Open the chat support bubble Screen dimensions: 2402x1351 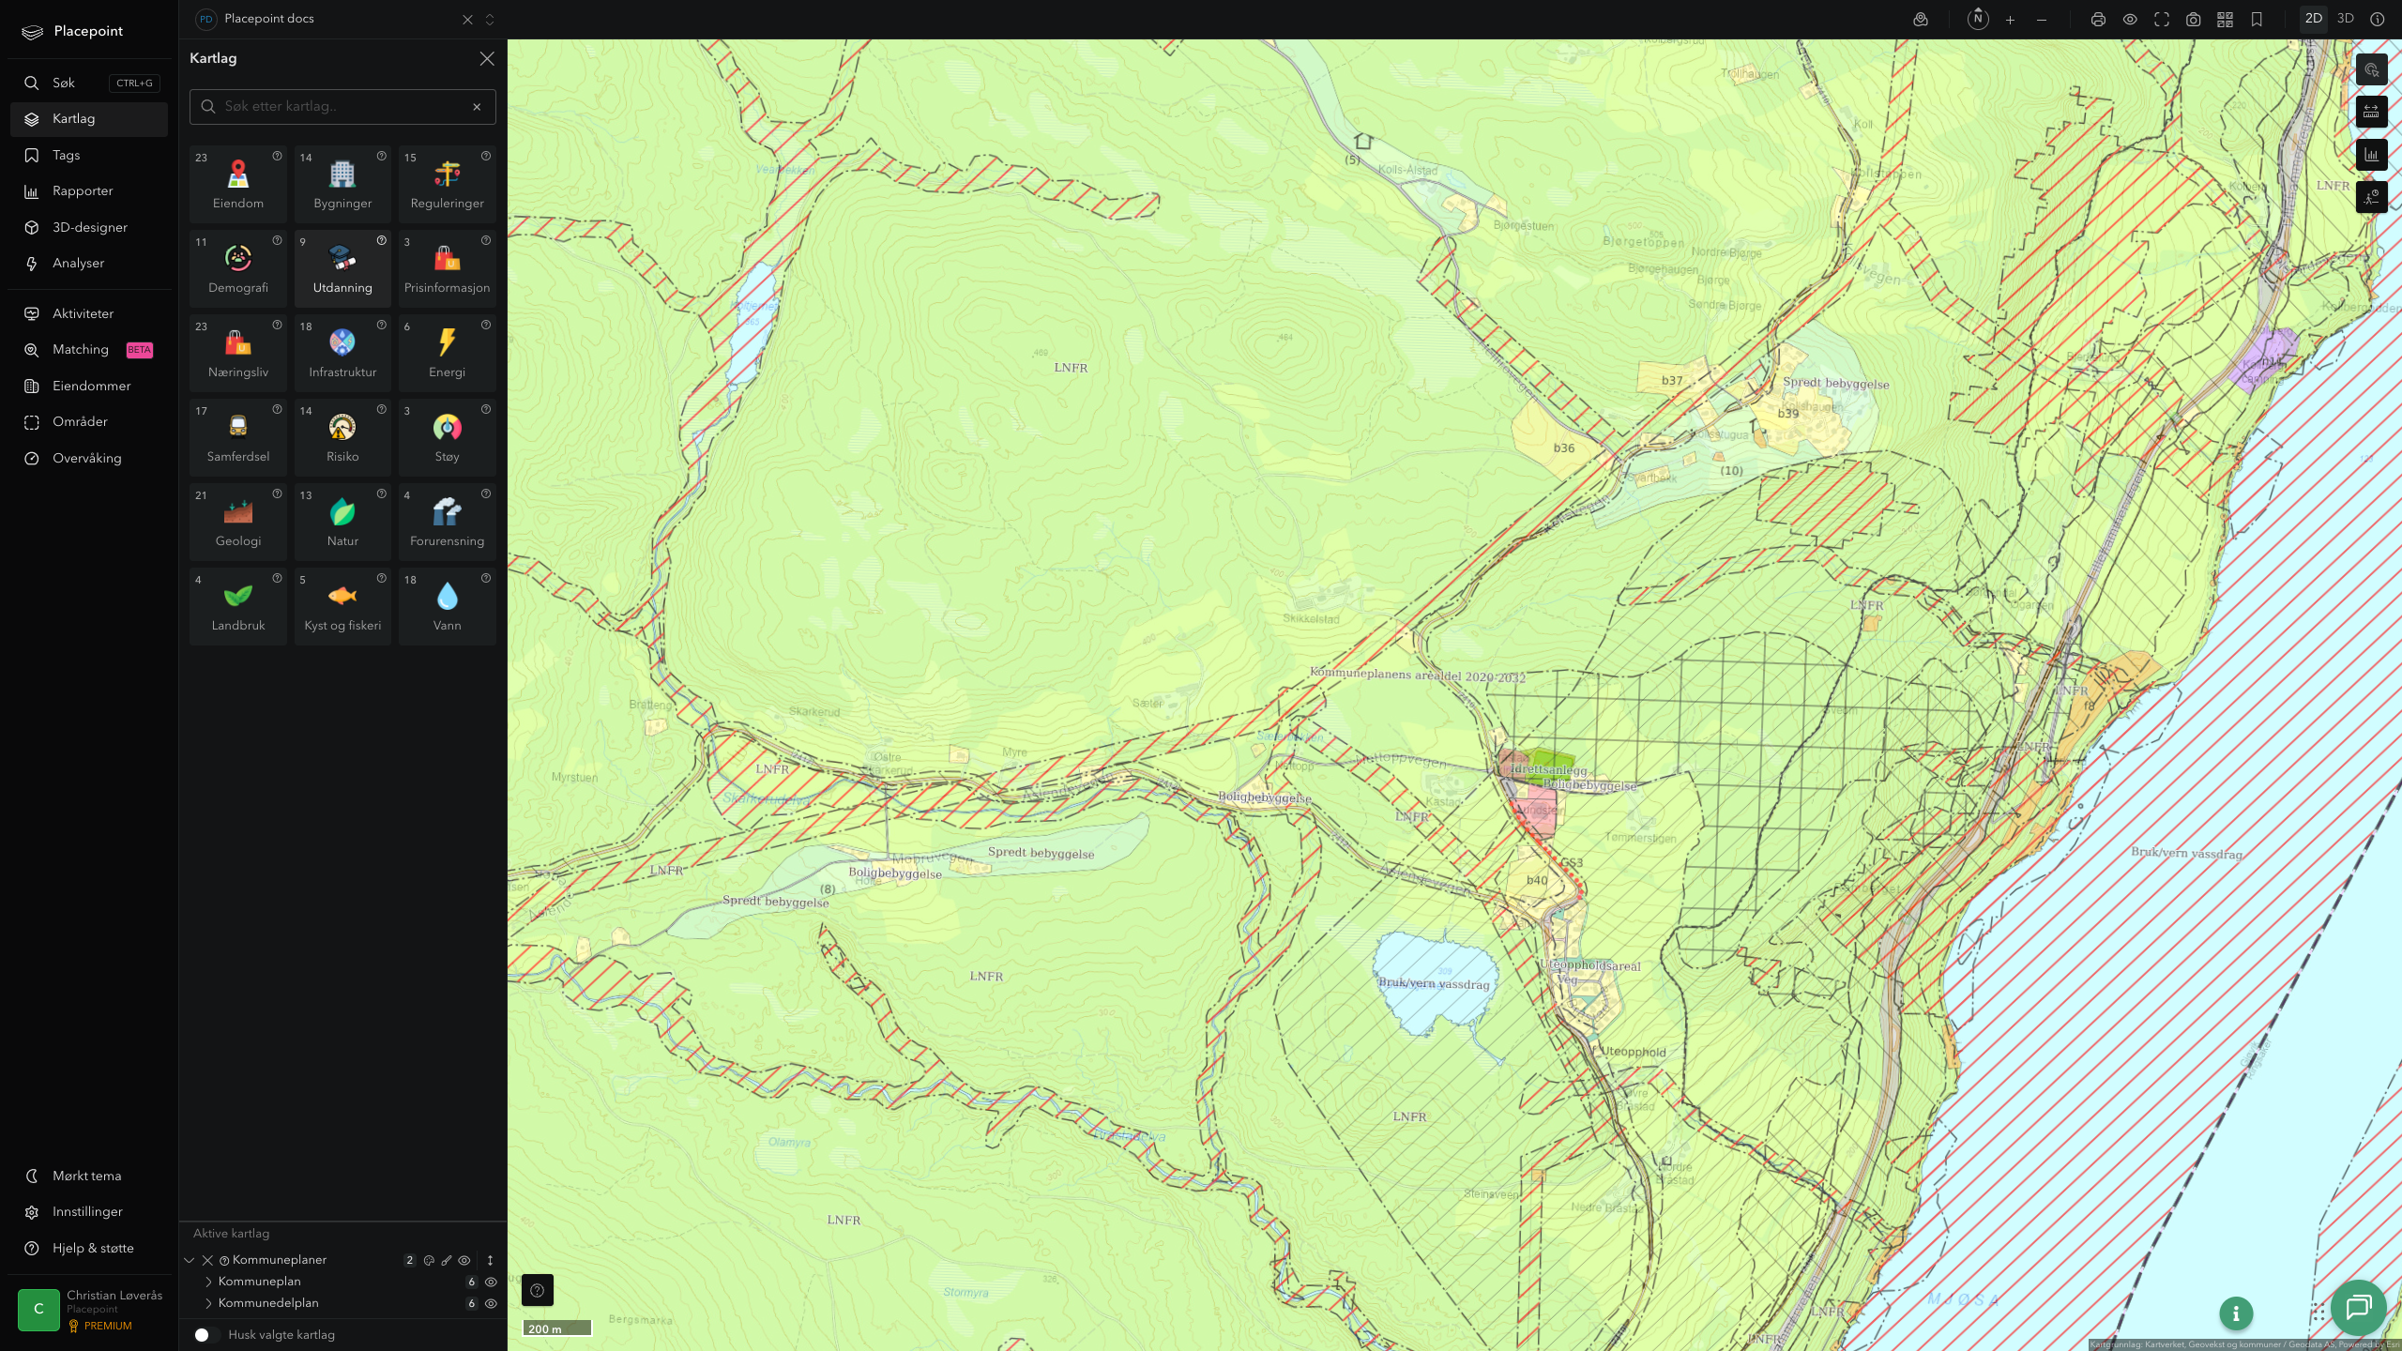tap(2358, 1307)
